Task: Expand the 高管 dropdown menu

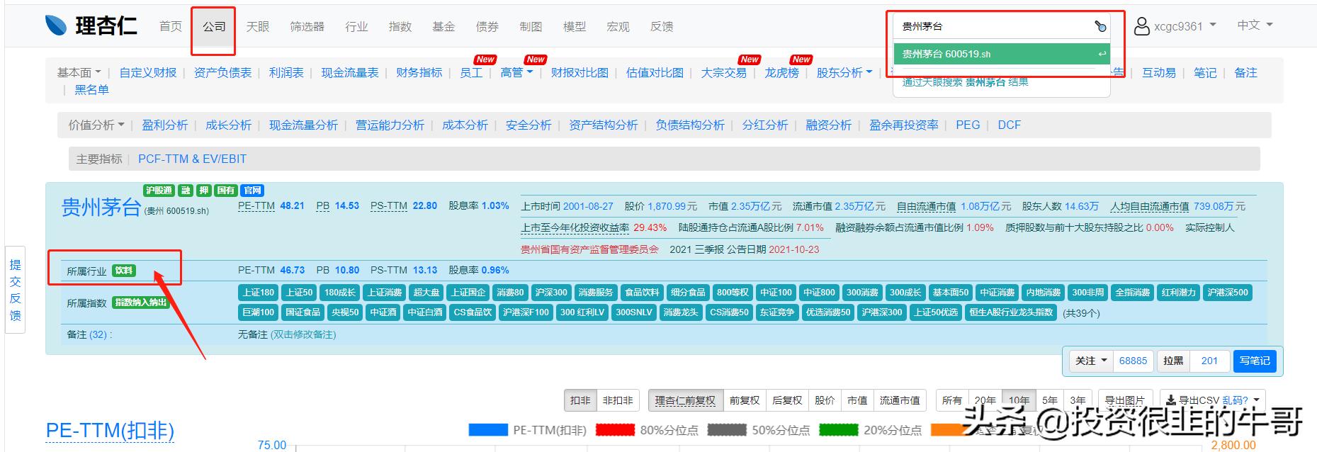Action: [516, 72]
